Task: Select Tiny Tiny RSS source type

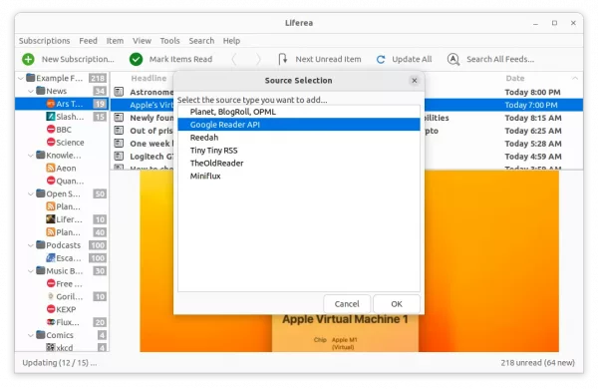Action: coord(299,151)
